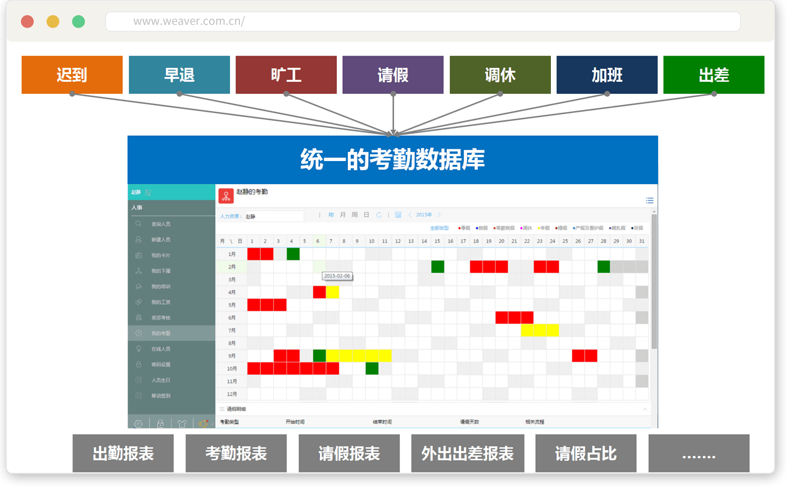Switch to 月 month view
Viewport: 801px width, 491px height.
[343, 215]
